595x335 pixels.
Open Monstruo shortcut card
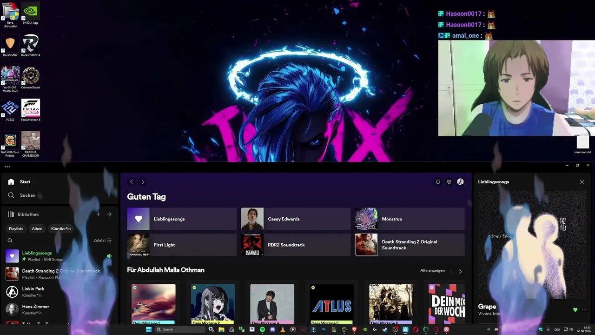point(410,219)
